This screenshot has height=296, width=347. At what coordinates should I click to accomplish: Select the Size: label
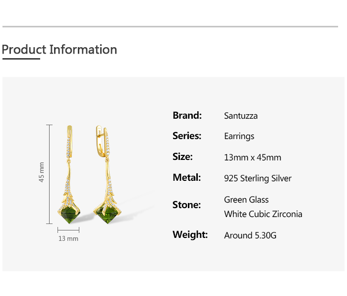(x=182, y=157)
